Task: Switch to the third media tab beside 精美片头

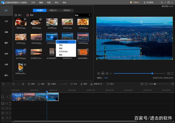Action: (67, 10)
